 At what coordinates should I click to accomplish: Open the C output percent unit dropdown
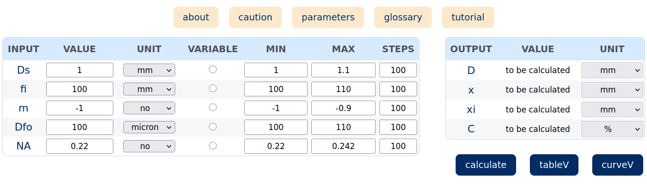click(612, 129)
